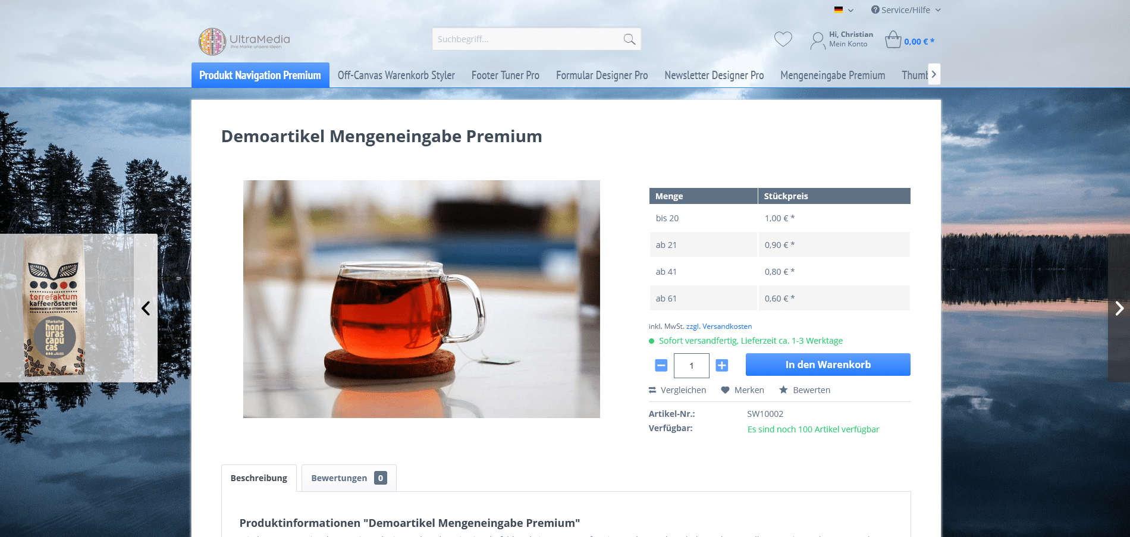Click 'bis 20' quantity cell
The image size is (1130, 537).
point(703,218)
